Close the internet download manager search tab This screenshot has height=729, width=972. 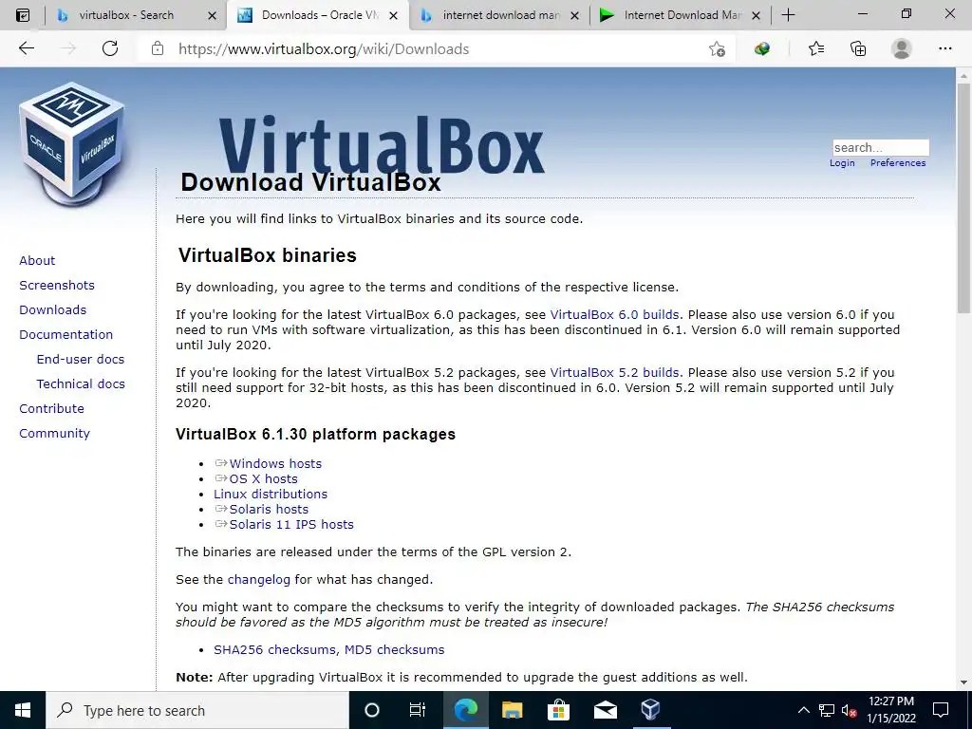[574, 15]
